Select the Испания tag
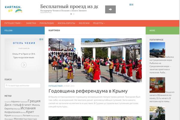The height and width of the screenshot is (120, 180). tap(28, 108)
